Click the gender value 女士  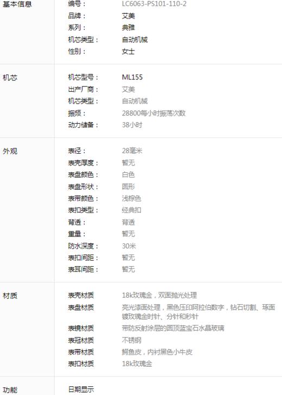coord(128,52)
